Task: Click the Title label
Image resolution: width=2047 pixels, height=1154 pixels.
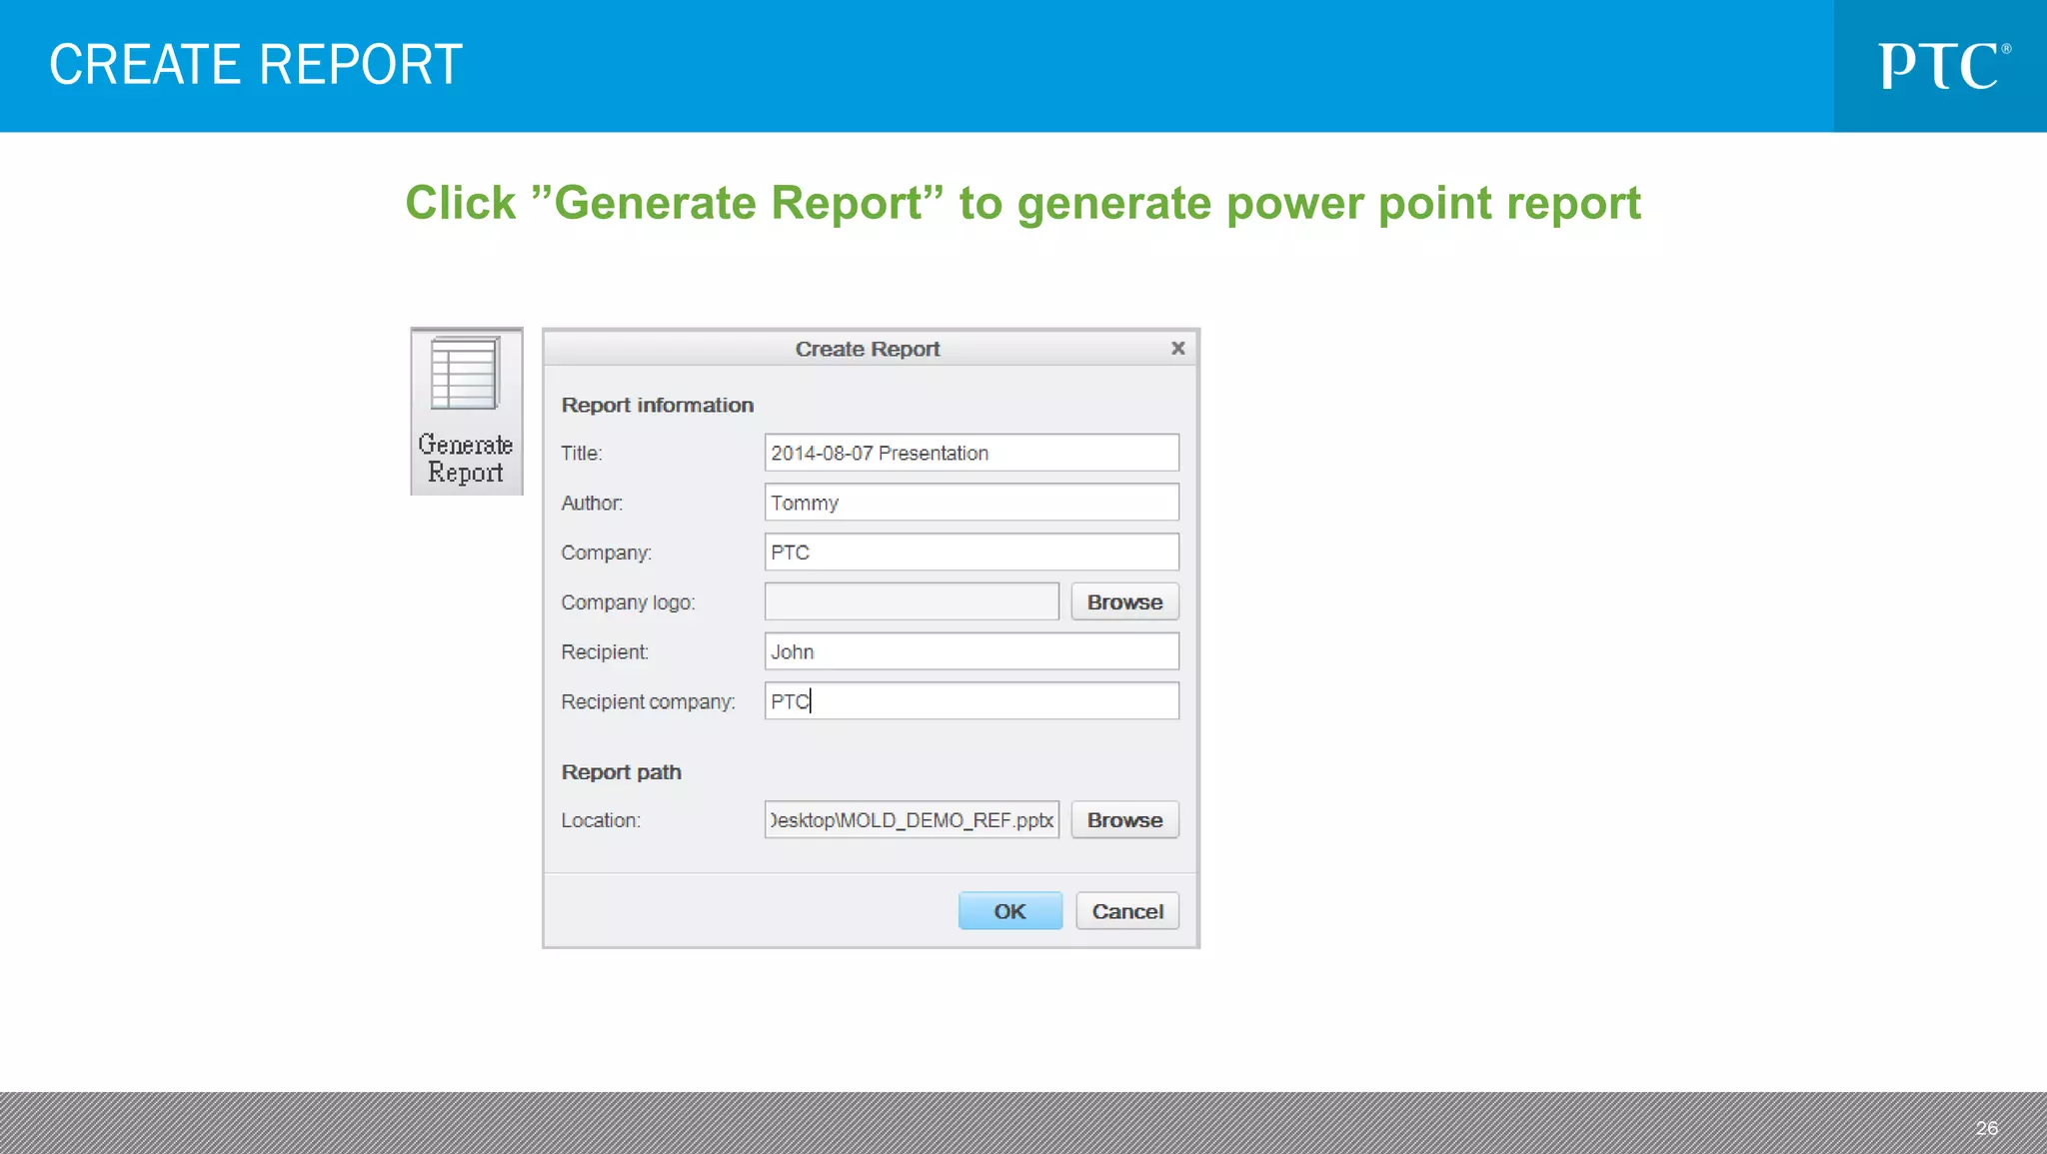Action: click(582, 453)
